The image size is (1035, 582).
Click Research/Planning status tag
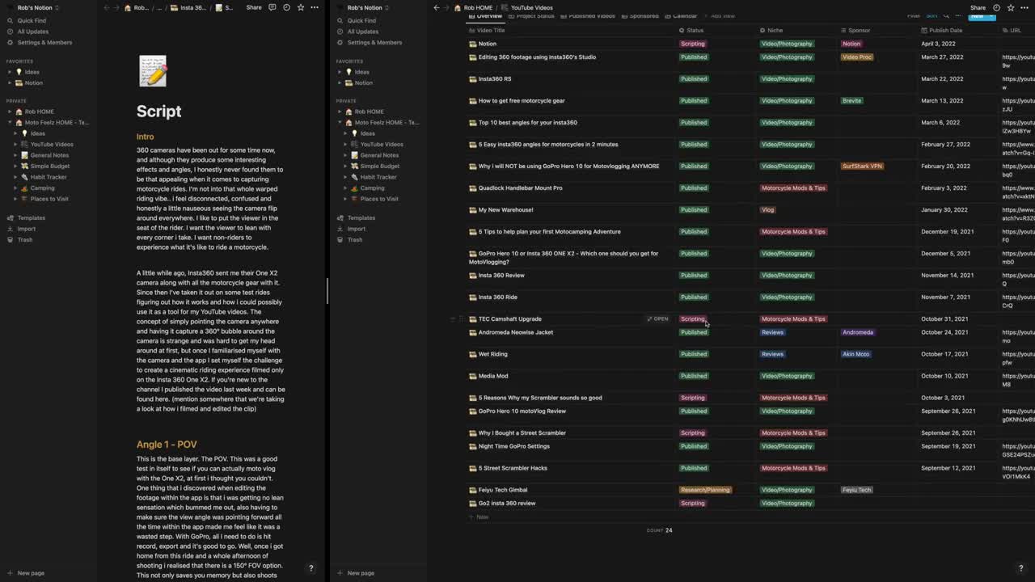[x=705, y=490]
